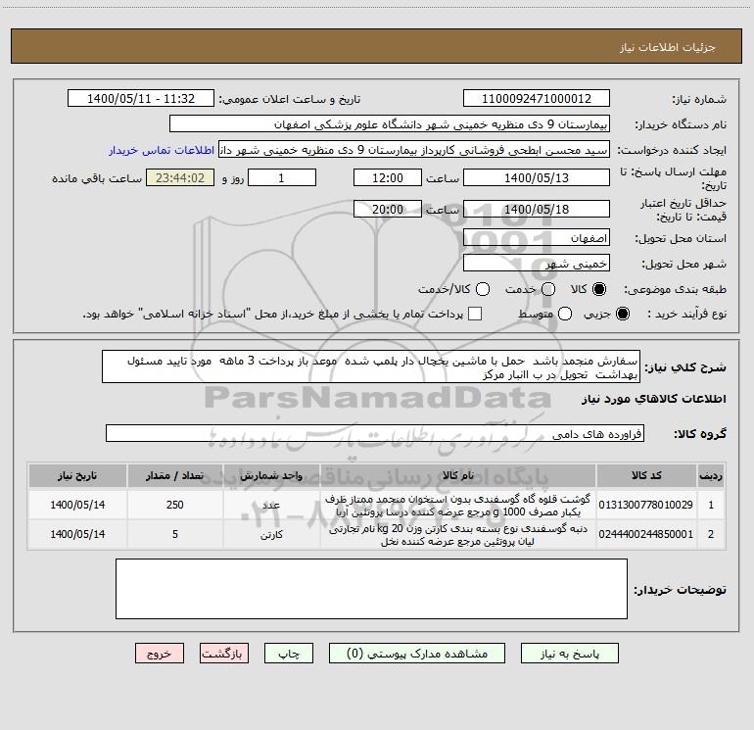Click the گروه کالا field فراورده های دامی
The width and height of the screenshot is (754, 730).
click(x=375, y=433)
